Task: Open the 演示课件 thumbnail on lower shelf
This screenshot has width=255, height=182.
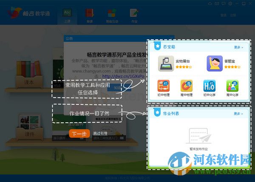Action: [69, 127]
